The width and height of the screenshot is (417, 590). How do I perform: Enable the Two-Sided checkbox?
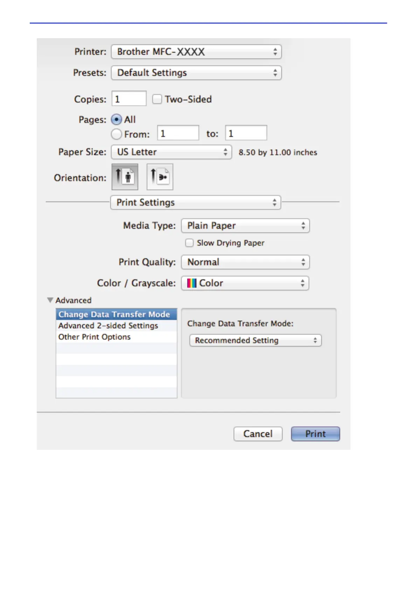(x=157, y=100)
